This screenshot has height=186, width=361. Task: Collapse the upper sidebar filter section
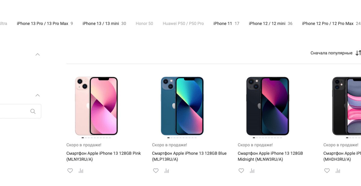pos(38,54)
